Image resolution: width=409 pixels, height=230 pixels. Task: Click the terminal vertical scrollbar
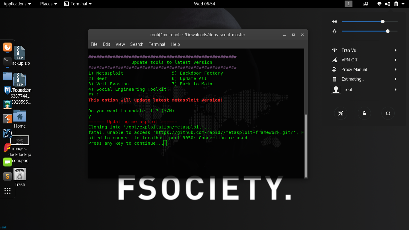pyautogui.click(x=306, y=146)
